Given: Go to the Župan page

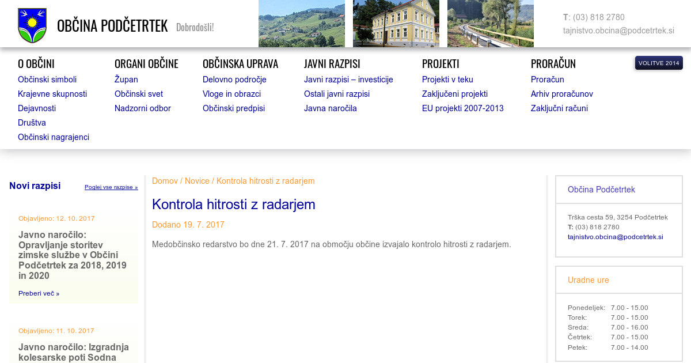Looking at the screenshot, I should (126, 80).
